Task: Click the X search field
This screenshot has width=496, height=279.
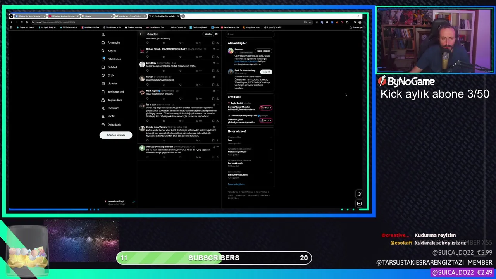Action: (250, 34)
